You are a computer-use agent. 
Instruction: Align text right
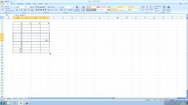click(x=41, y=10)
